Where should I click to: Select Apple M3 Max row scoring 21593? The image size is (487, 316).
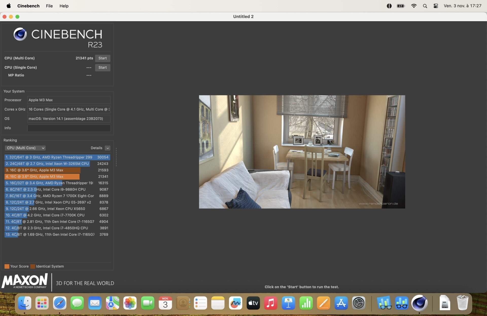pos(57,170)
